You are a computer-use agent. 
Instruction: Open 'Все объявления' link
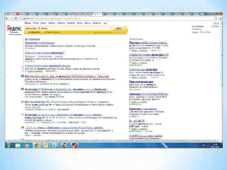coord(32,39)
